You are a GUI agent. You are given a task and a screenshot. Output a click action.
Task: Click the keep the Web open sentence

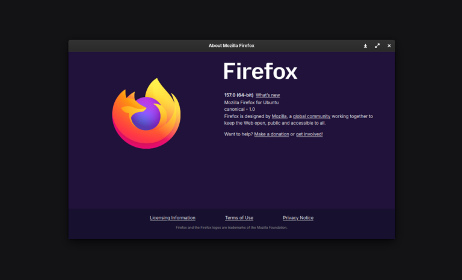click(275, 123)
